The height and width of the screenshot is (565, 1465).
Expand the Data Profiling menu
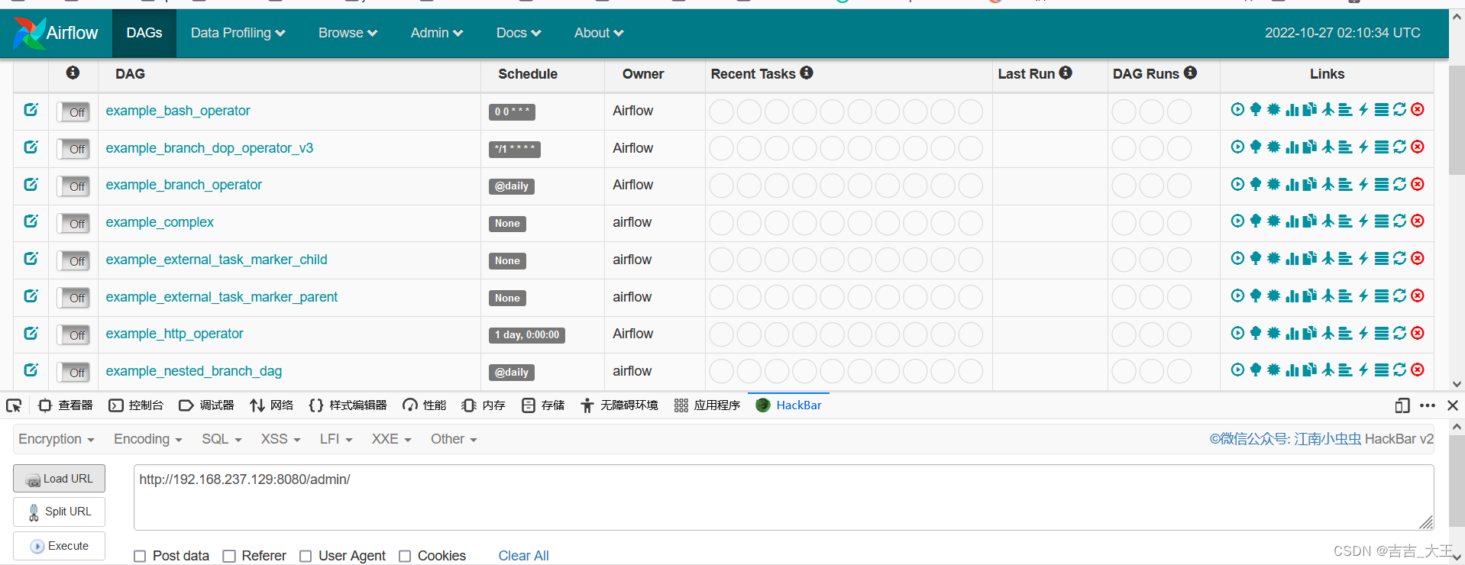pos(238,33)
